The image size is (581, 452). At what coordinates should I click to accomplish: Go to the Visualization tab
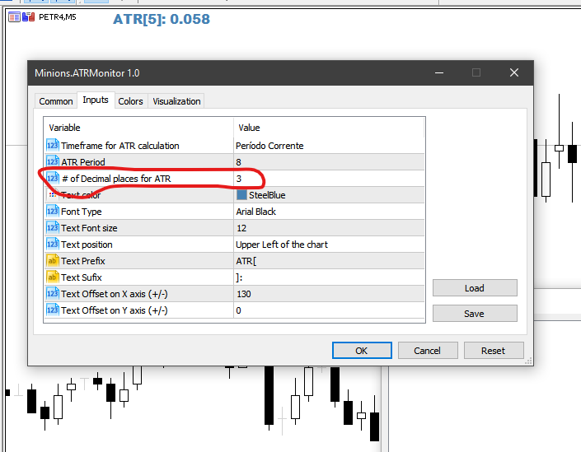176,101
